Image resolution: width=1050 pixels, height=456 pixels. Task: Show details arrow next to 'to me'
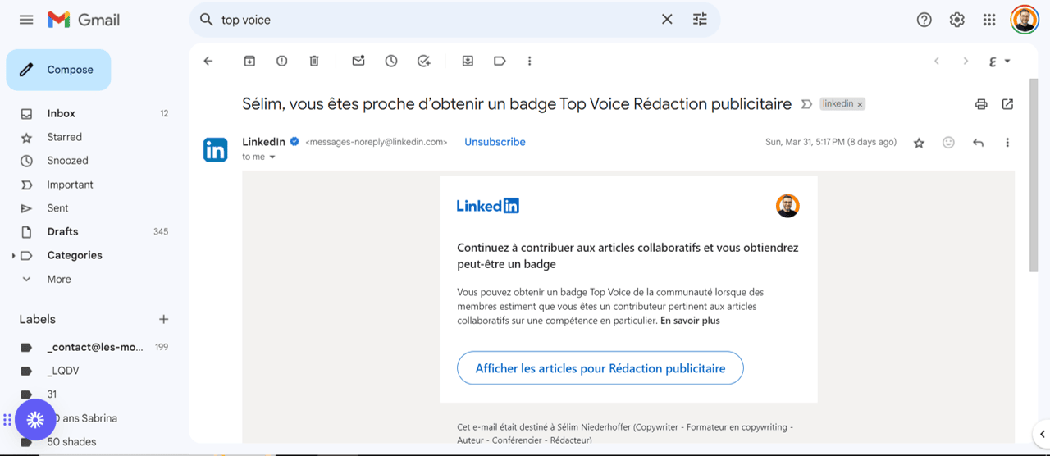272,157
